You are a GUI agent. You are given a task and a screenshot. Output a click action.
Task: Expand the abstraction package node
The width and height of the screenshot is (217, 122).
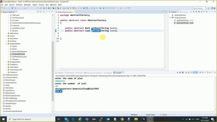pyautogui.click(x=6, y=33)
